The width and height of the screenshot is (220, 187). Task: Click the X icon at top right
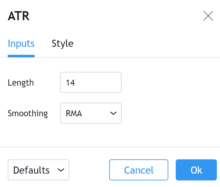(208, 16)
